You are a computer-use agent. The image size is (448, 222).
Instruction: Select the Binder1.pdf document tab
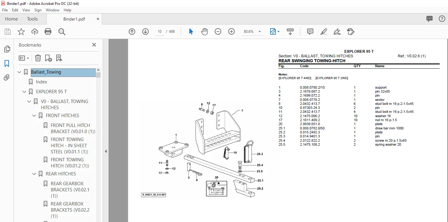click(74, 19)
